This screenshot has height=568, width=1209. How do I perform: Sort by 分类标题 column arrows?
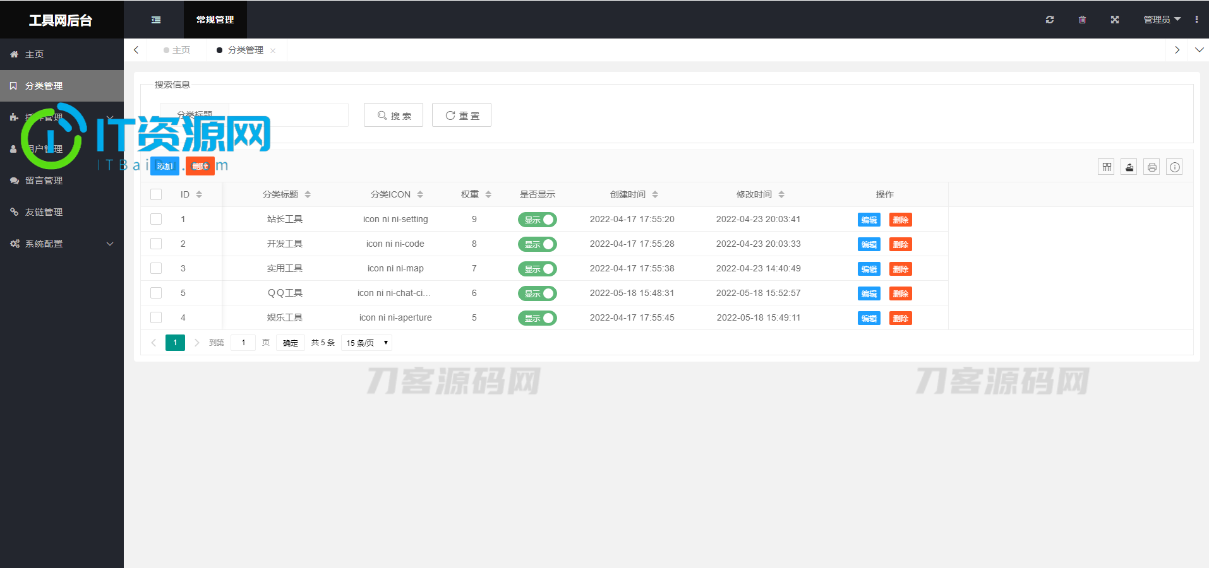(308, 194)
